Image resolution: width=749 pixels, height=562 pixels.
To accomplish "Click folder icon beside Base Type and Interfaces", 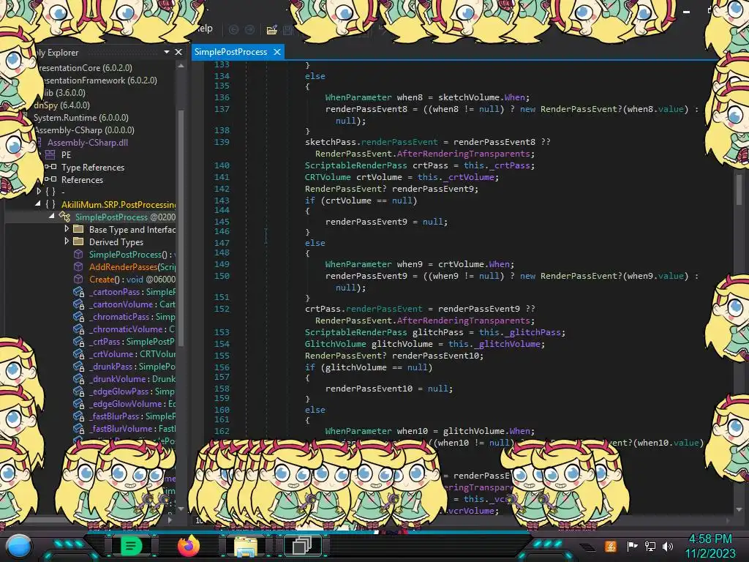I will click(x=78, y=229).
